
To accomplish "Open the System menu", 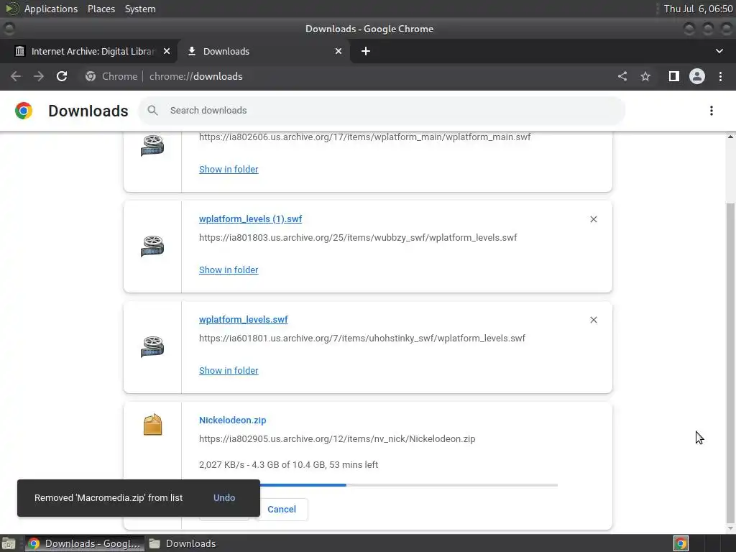I will (x=140, y=9).
